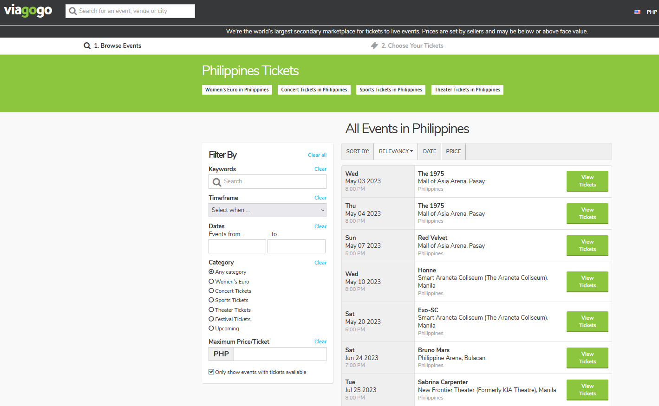
Task: Click Clear all filters link
Action: pos(317,155)
